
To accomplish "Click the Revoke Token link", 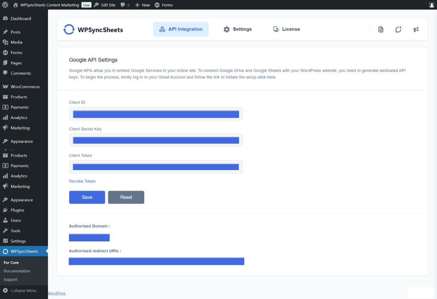I will (x=82, y=181).
